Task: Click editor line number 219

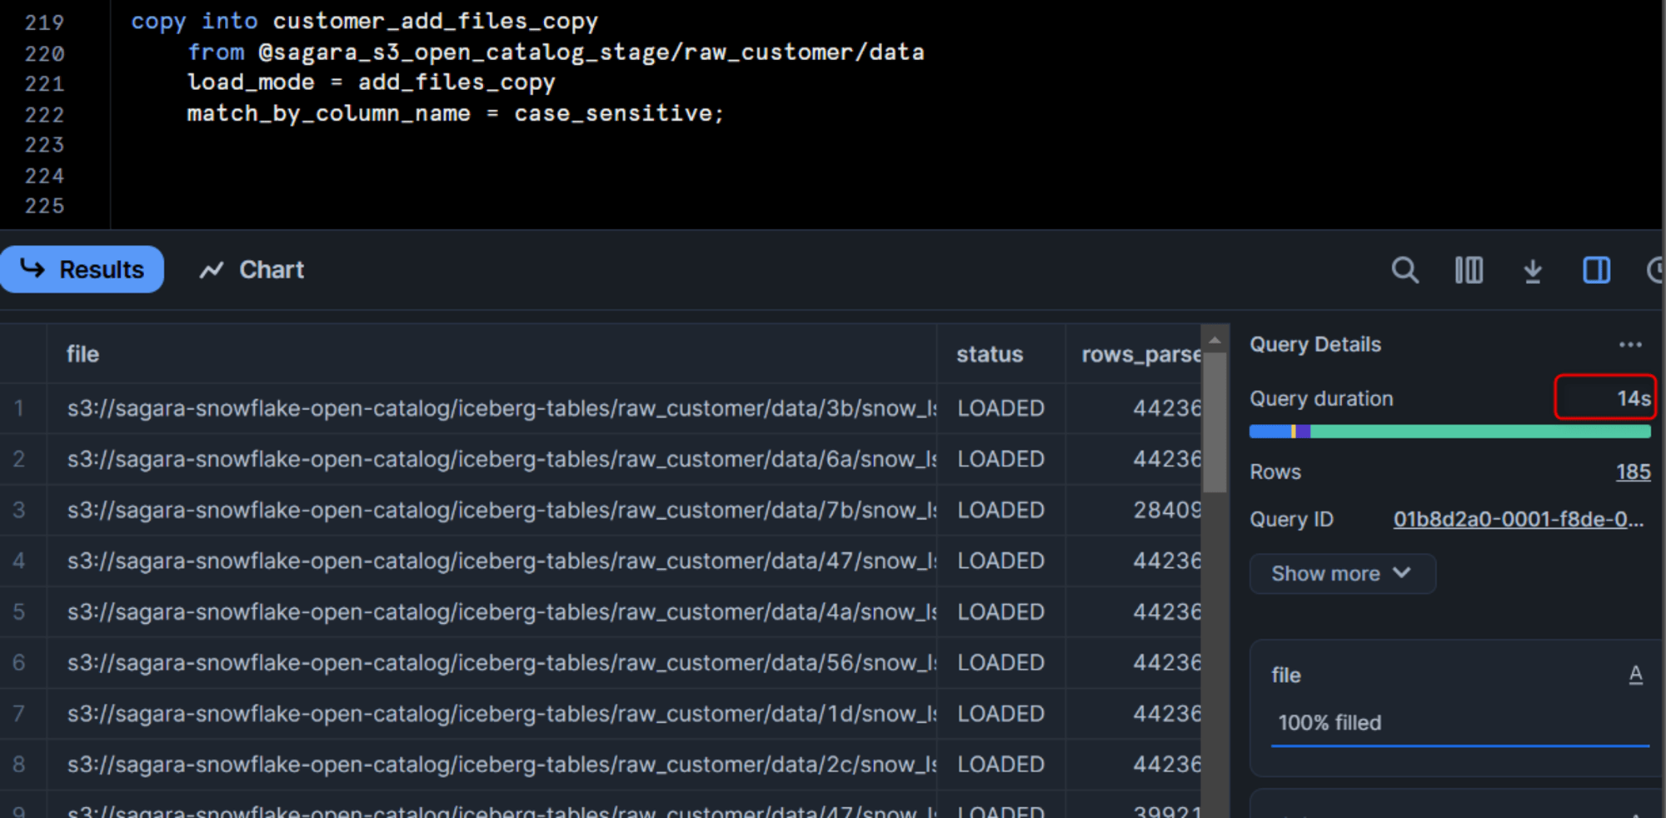Action: point(44,22)
